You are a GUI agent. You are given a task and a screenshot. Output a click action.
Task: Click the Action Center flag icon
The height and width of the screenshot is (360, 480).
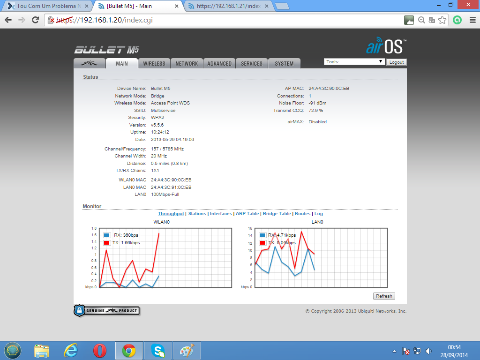[x=406, y=351]
